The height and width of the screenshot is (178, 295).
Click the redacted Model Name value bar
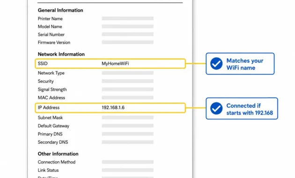tap(127, 26)
